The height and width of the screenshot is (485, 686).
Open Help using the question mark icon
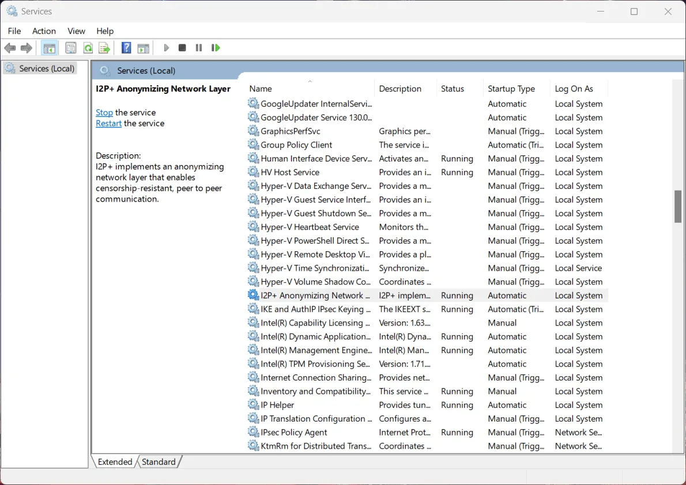pos(126,48)
